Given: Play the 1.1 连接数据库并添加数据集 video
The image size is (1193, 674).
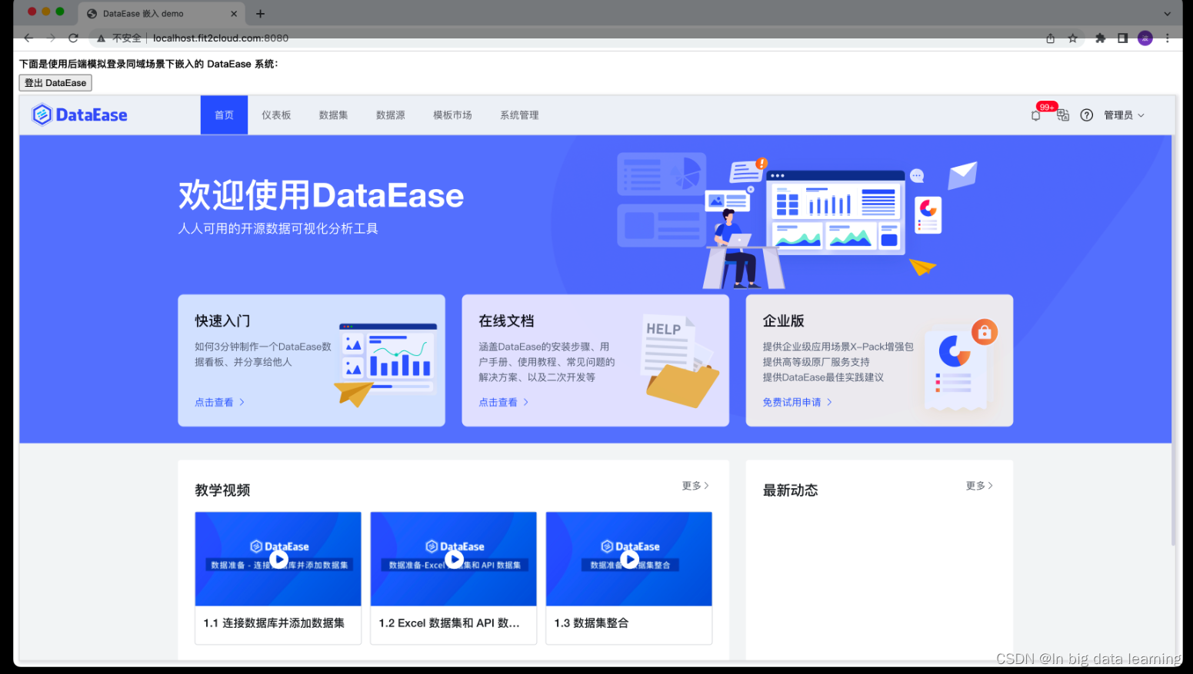Looking at the screenshot, I should pyautogui.click(x=278, y=559).
